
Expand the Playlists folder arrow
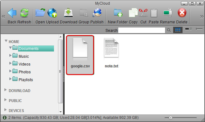tap(10, 79)
